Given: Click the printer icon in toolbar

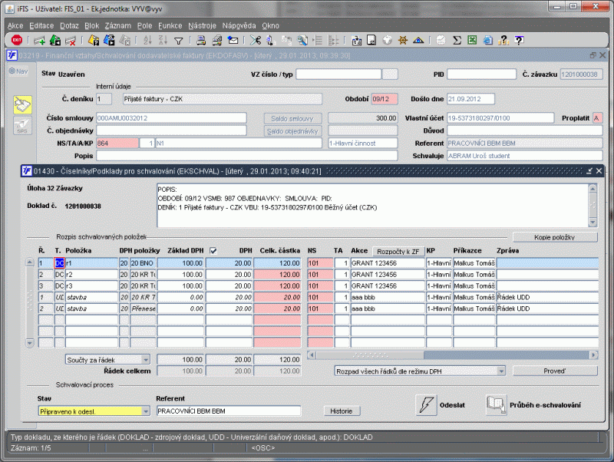Looking at the screenshot, I should point(201,41).
